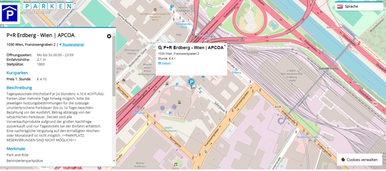Click the B228 road shield on Erdbergstraße
The image size is (386, 171).
(277, 107)
